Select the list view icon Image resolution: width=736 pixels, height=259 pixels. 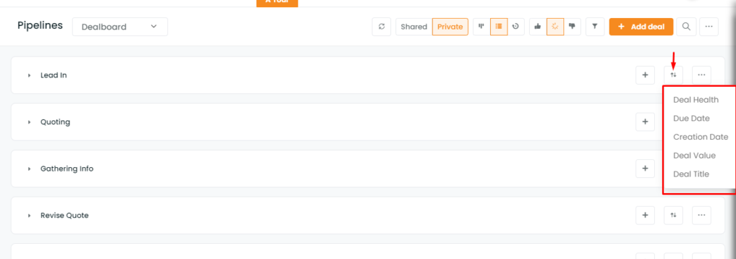(x=499, y=27)
